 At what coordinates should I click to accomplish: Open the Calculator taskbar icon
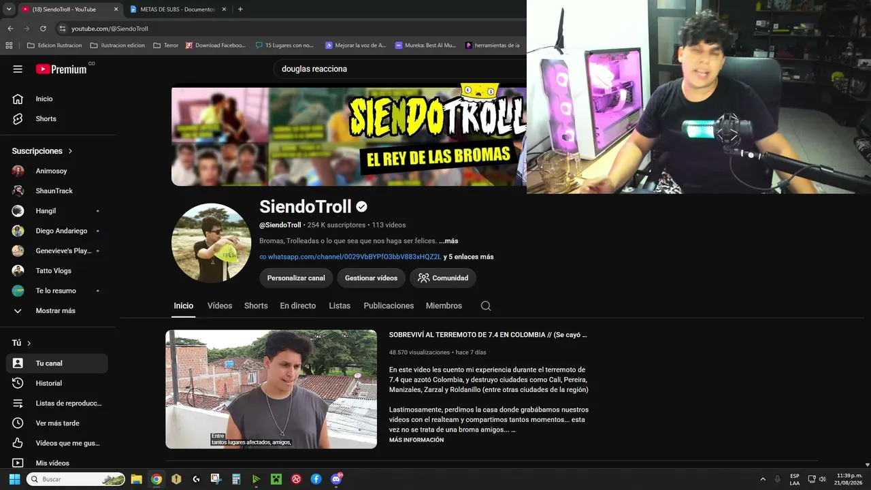236,479
